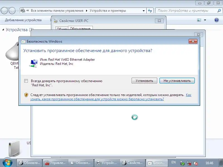The width and height of the screenshot is (223, 167).
Task: Open the view options dropdown arrow
Action: point(205,20)
